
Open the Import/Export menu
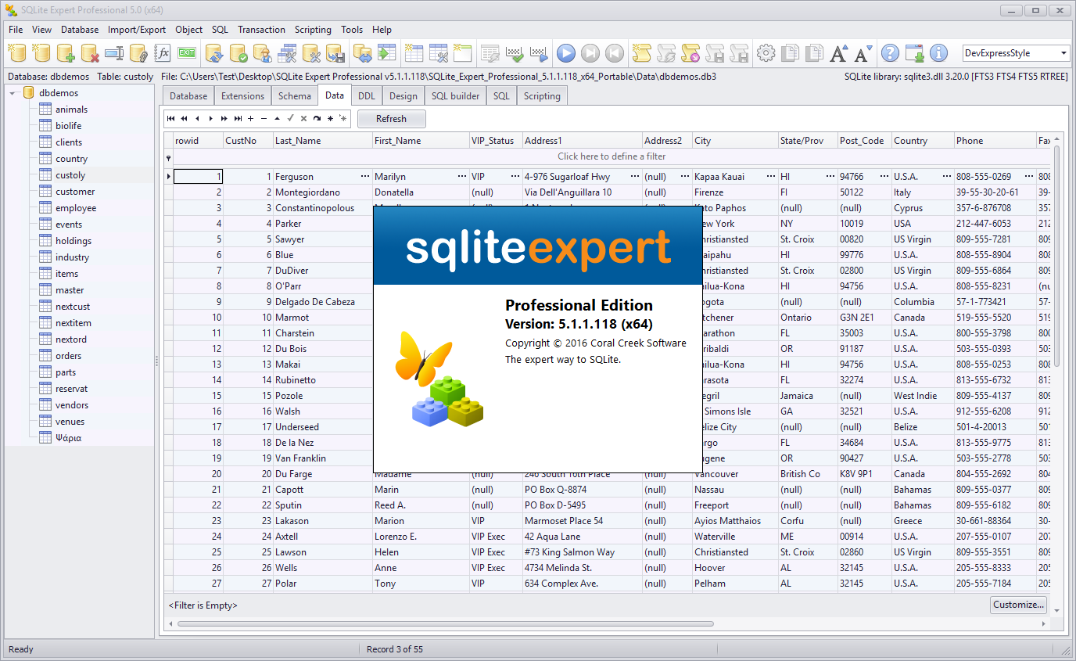(137, 30)
